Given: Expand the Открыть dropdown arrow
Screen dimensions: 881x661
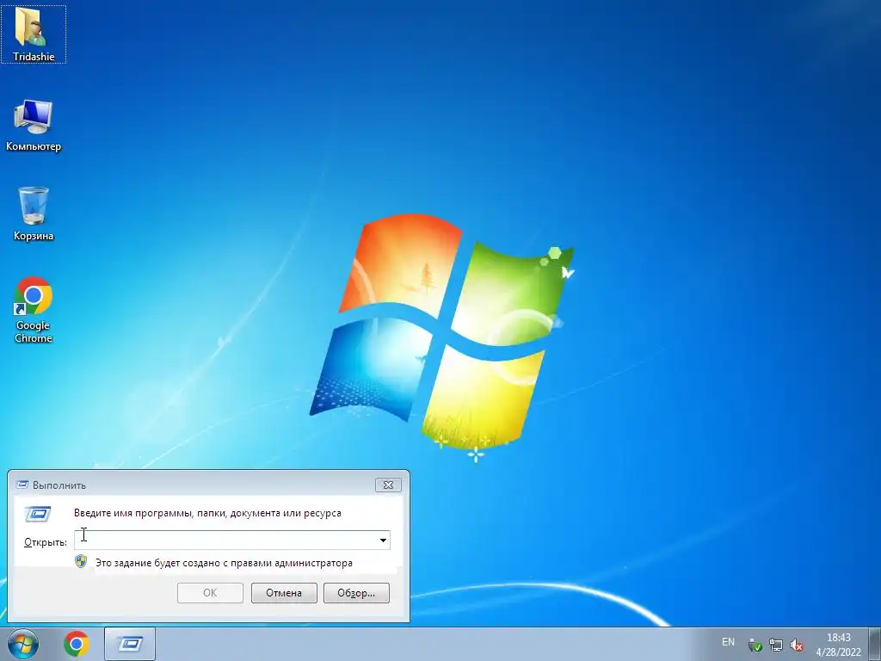Looking at the screenshot, I should 383,541.
